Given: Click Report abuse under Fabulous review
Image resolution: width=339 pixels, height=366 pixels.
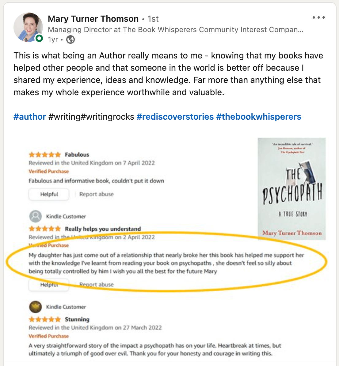Looking at the screenshot, I should point(96,194).
